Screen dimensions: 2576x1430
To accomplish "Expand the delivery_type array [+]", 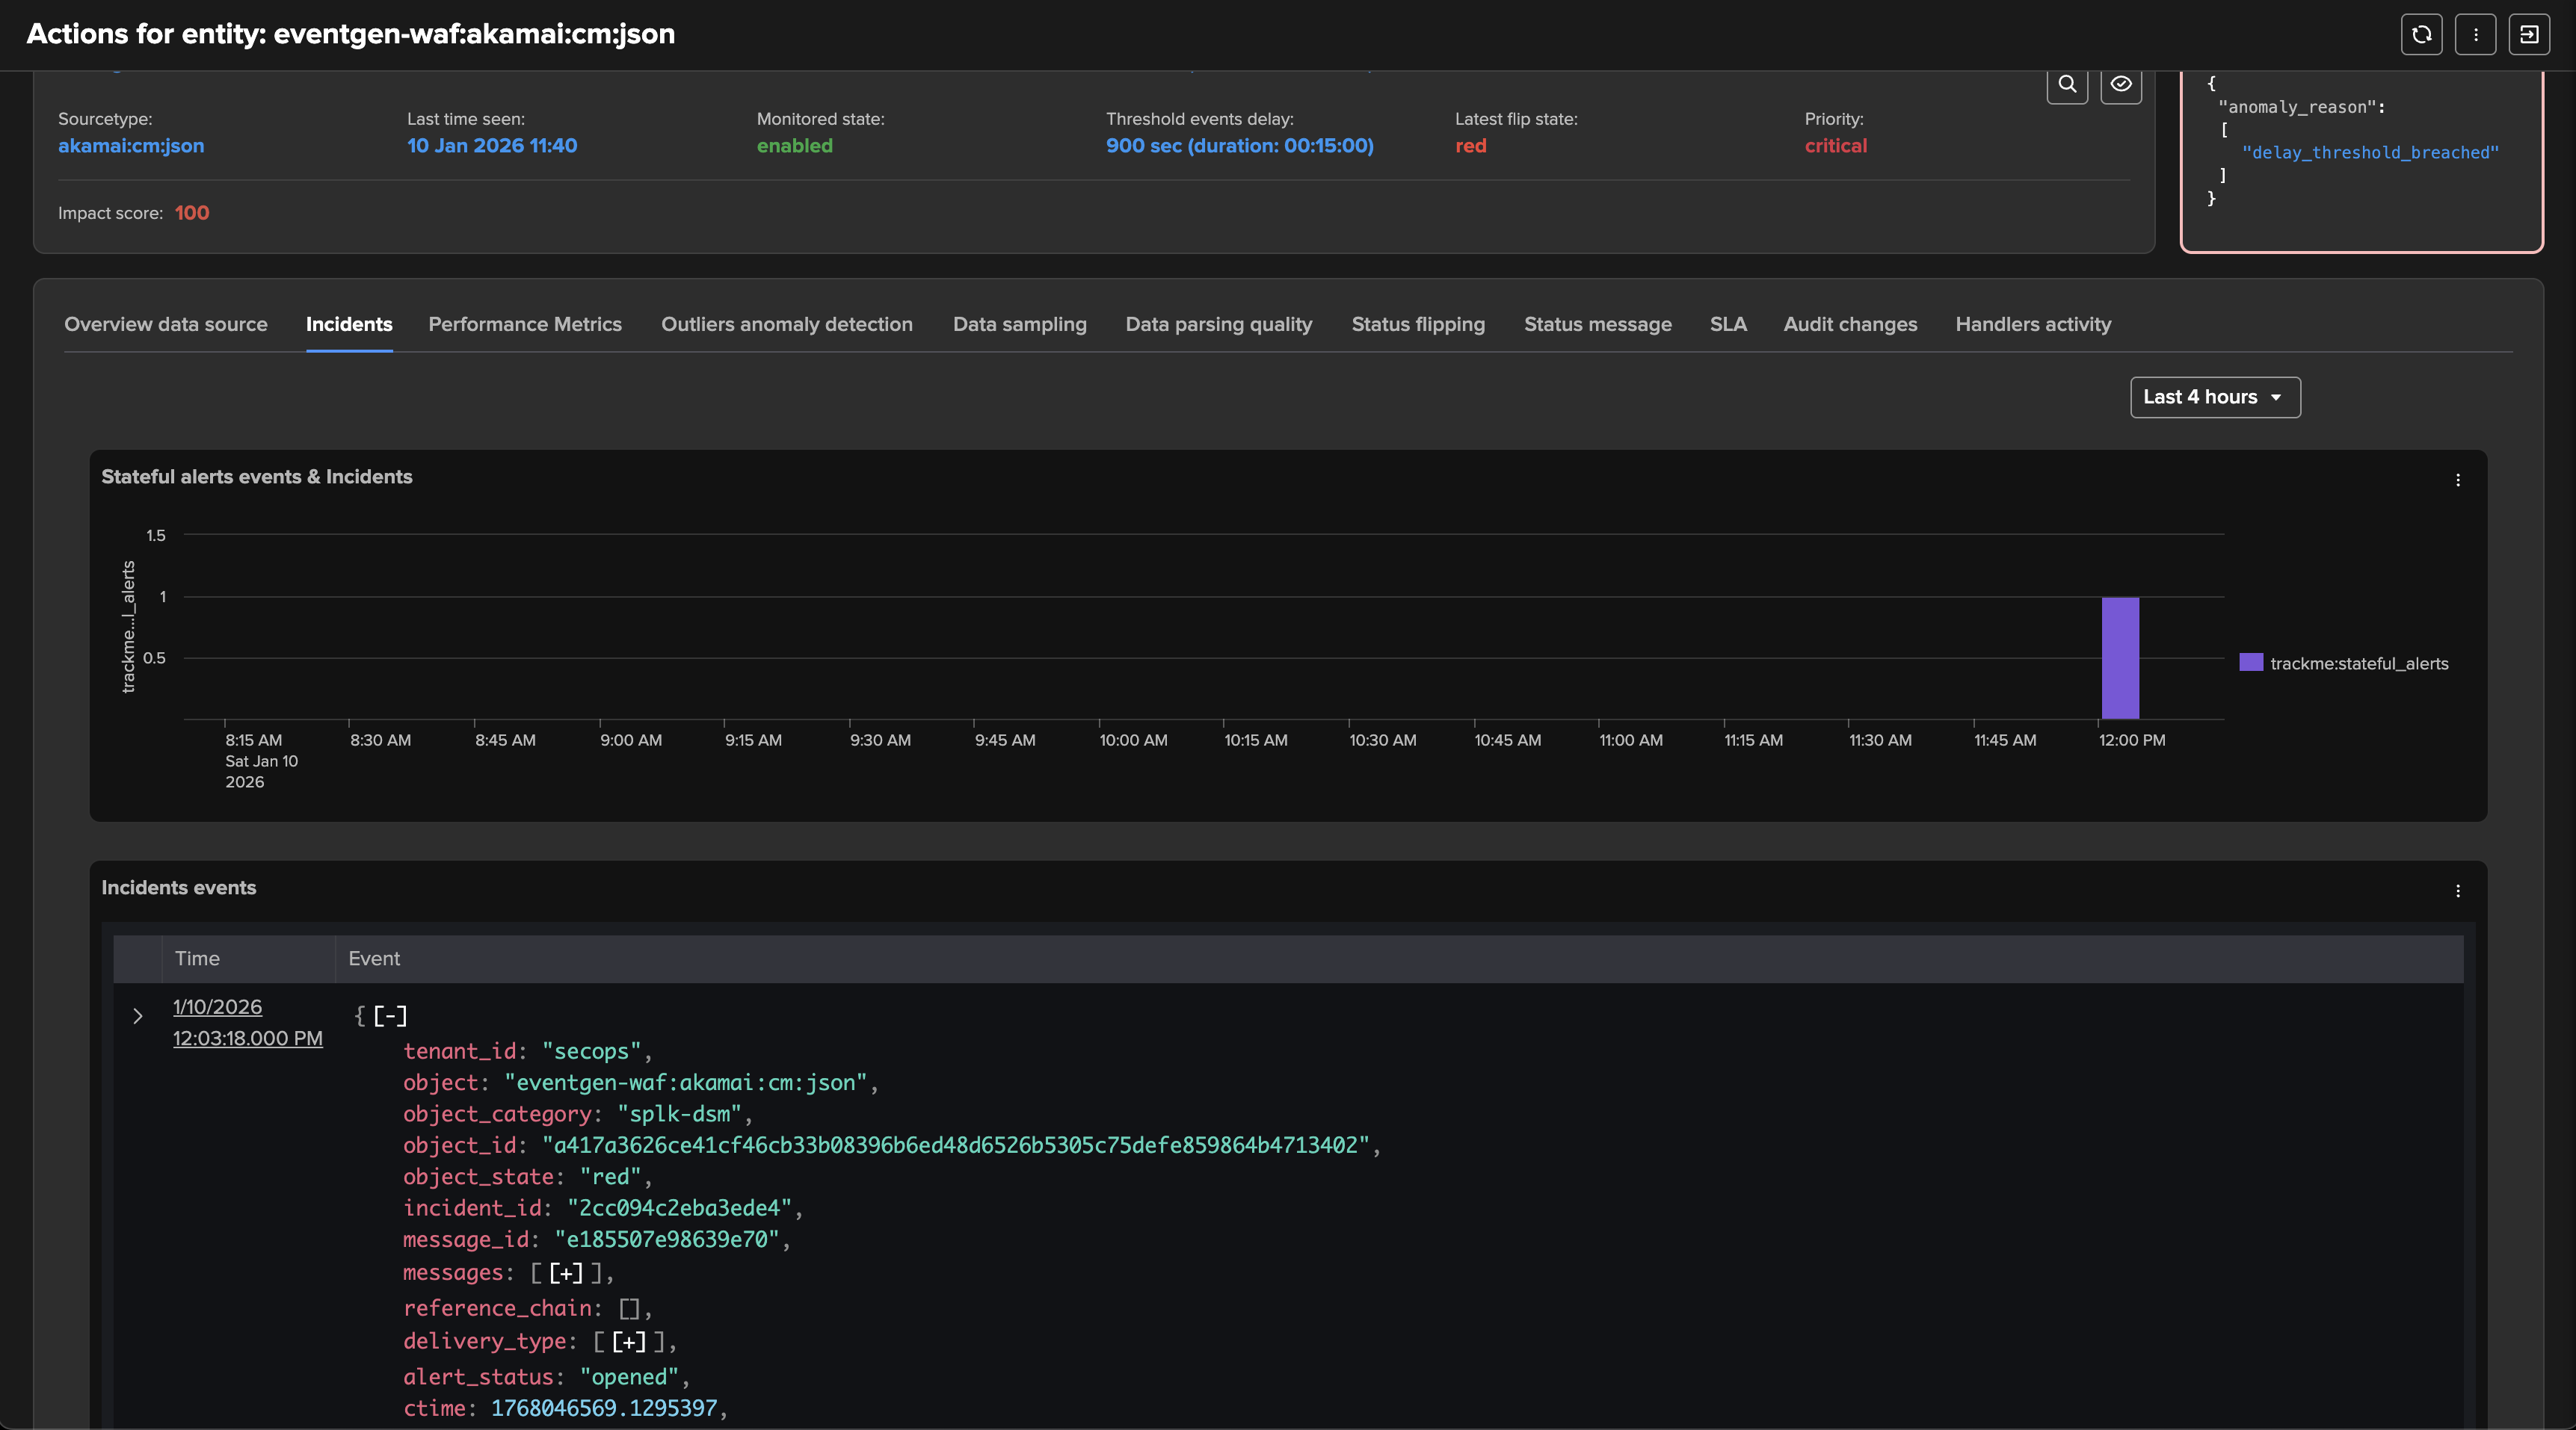I will (x=628, y=1342).
